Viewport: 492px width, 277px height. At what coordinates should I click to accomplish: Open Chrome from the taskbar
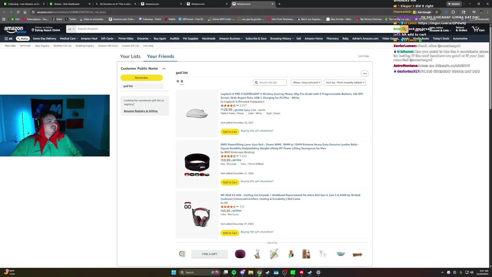(259, 272)
